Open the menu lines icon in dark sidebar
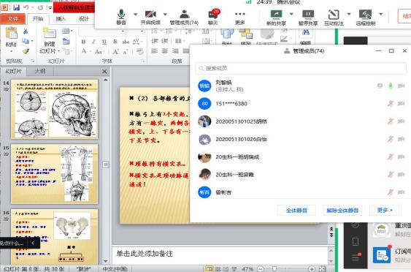The width and height of the screenshot is (411, 272). (x=356, y=257)
